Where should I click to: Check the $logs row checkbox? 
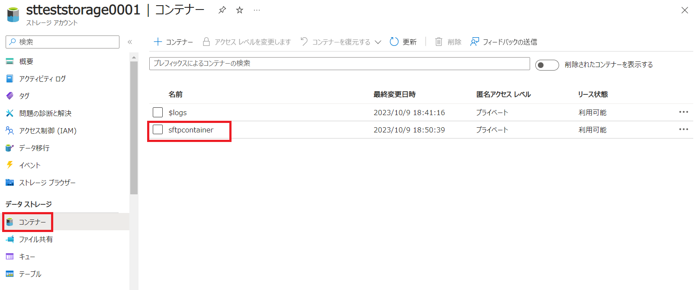158,113
